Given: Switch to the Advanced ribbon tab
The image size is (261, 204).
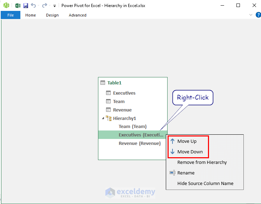Looking at the screenshot, I should 78,15.
